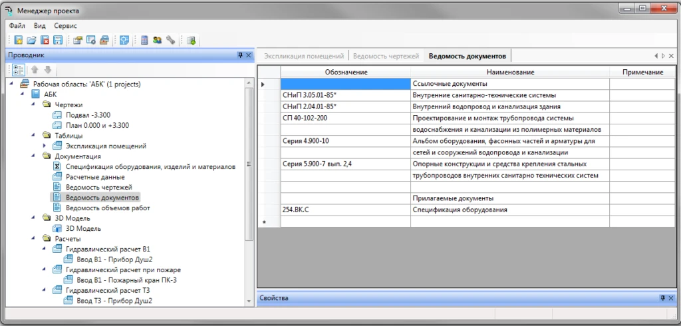Open Подвал -3.300 drawing
The height and width of the screenshot is (326, 681).
88,115
